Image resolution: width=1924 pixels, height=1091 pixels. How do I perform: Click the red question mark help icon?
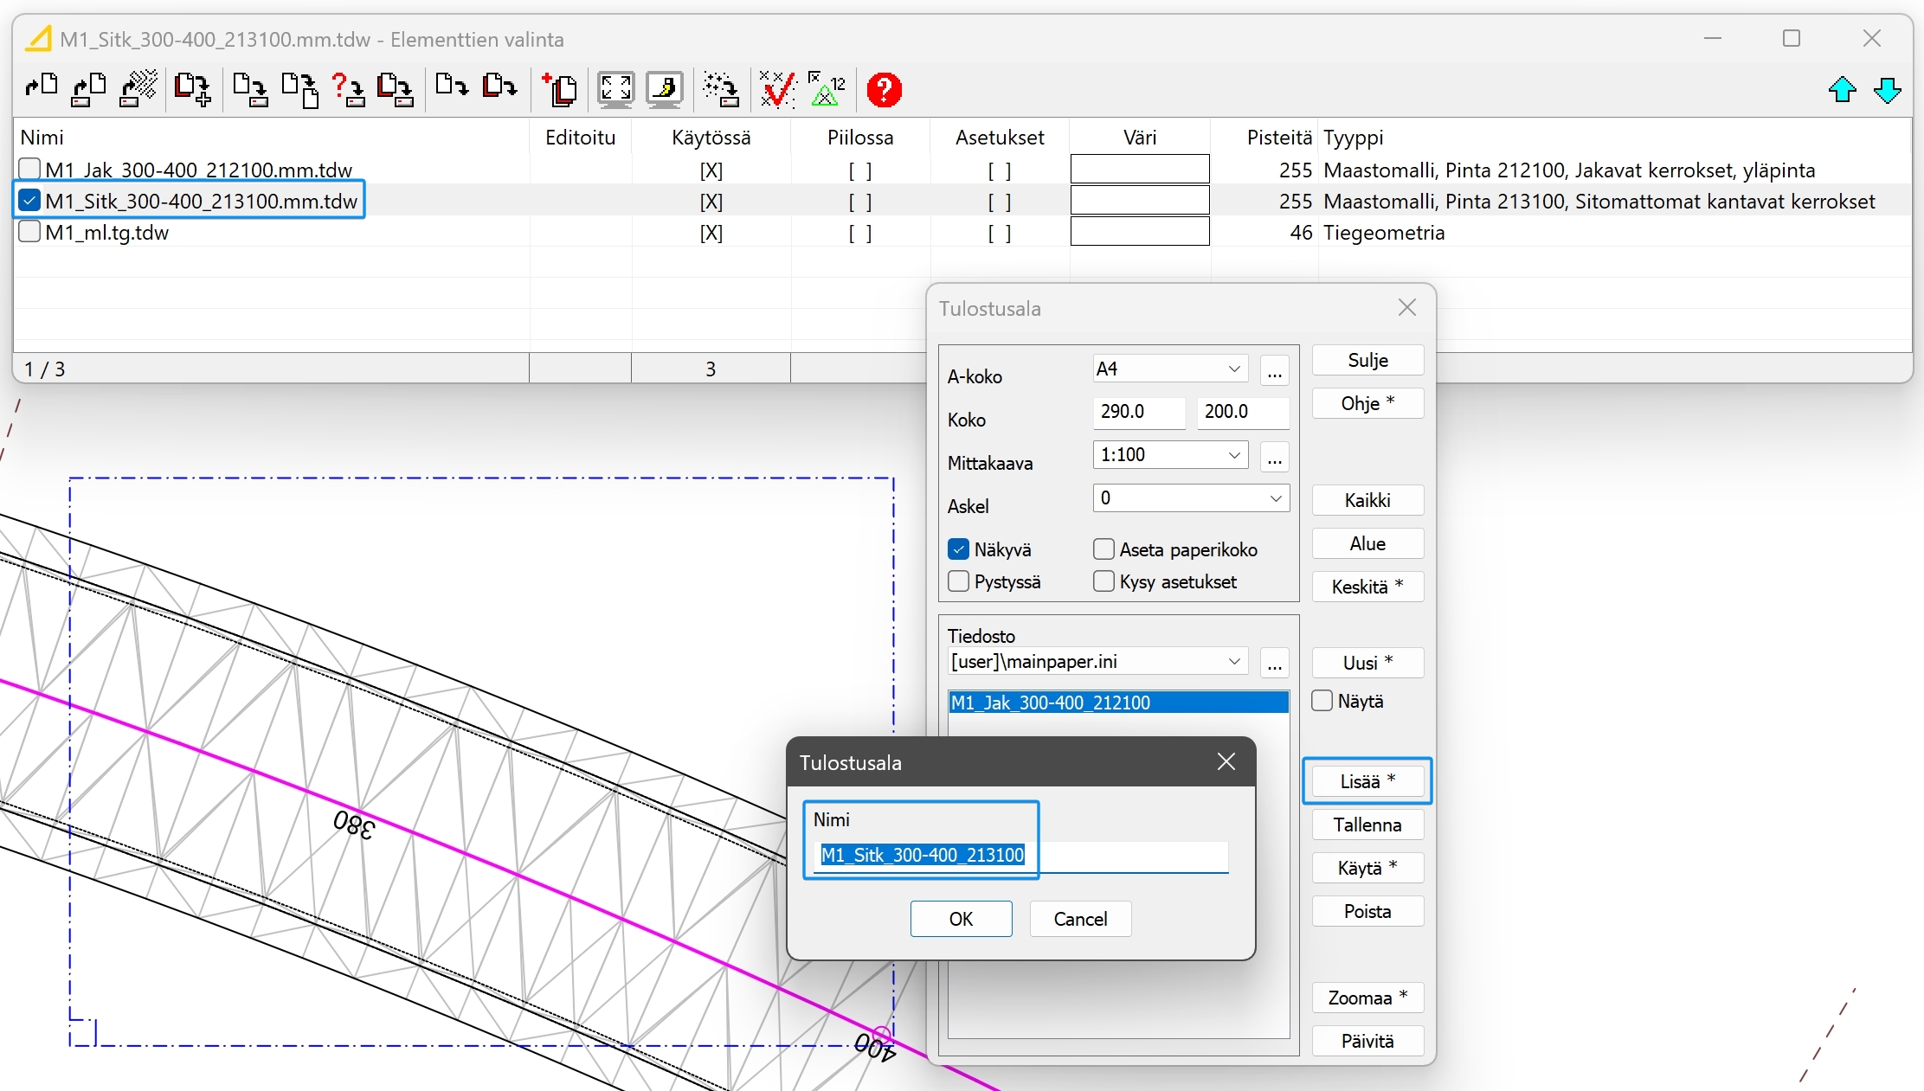tap(884, 90)
